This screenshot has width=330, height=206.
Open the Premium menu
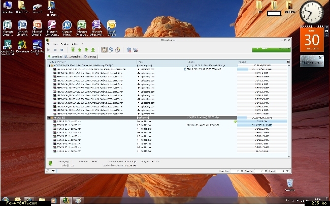point(64,44)
